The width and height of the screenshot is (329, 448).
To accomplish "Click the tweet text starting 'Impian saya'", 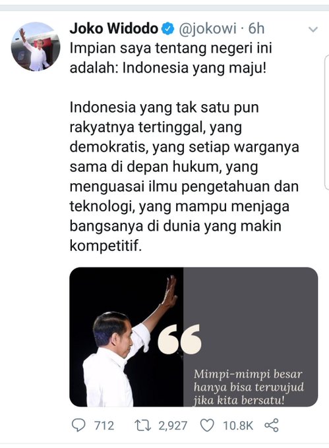I will point(171,58).
